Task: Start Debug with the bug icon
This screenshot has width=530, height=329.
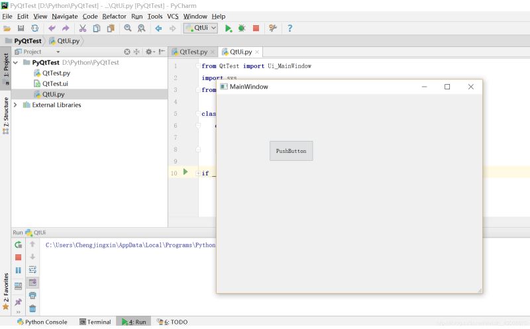Action: pos(242,28)
